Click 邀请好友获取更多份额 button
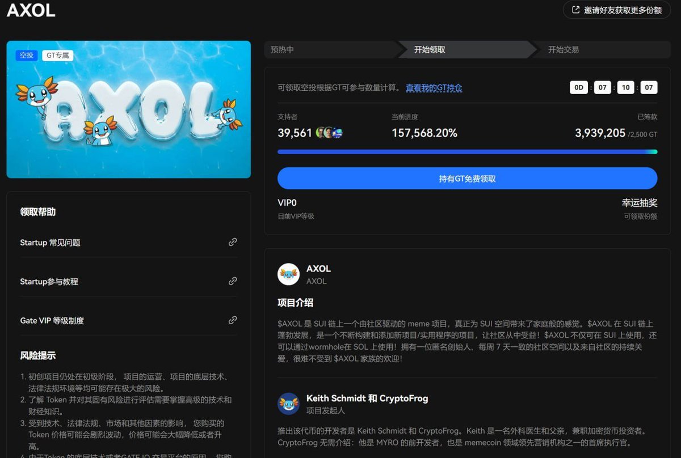Viewport: 681px width, 458px height. point(617,10)
